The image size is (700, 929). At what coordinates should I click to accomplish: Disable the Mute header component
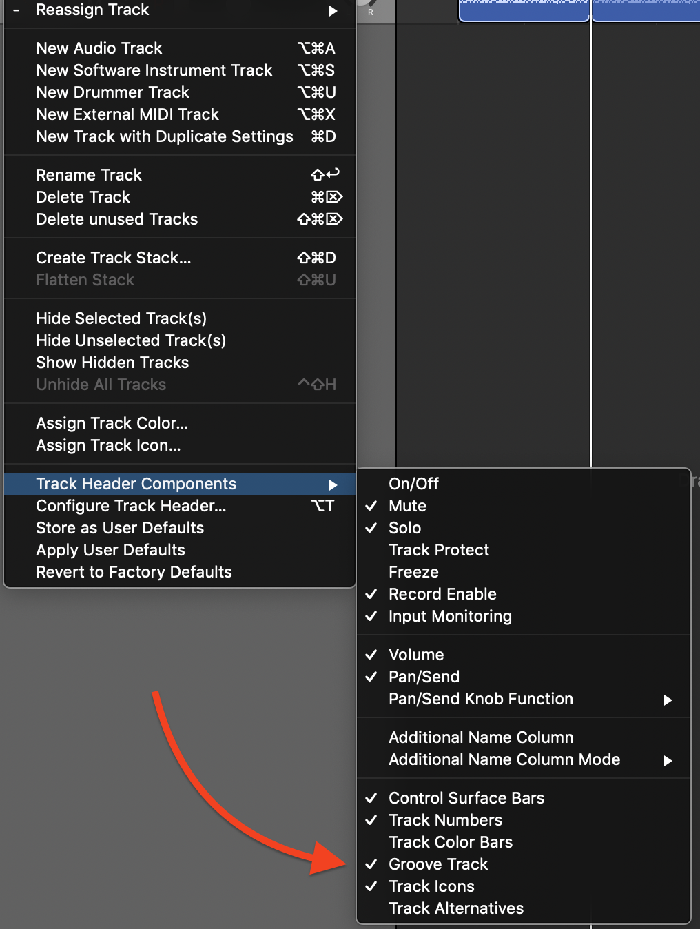pyautogui.click(x=407, y=506)
